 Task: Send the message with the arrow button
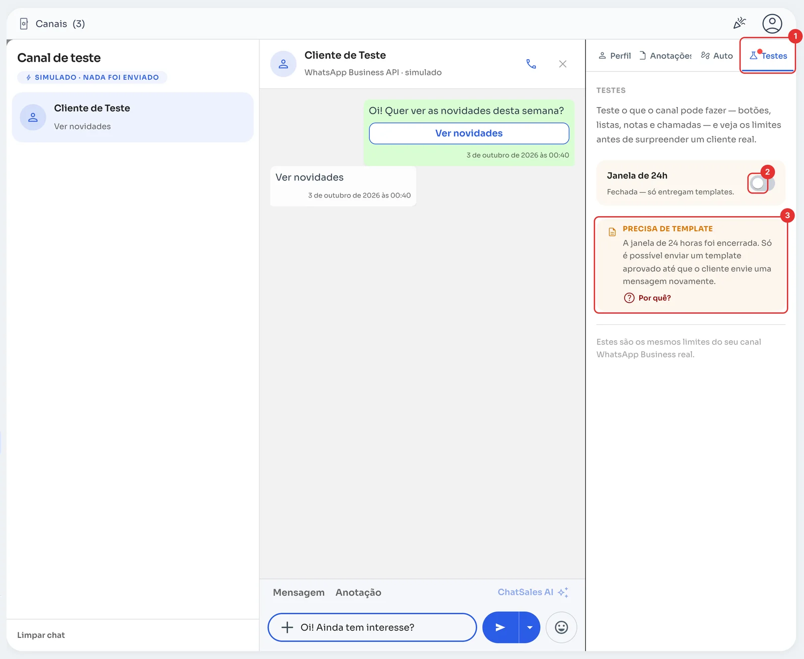500,627
